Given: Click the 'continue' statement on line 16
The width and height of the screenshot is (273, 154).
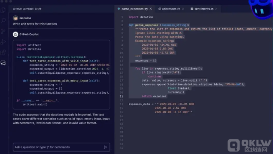Looking at the screenshot, I should coord(155,76).
